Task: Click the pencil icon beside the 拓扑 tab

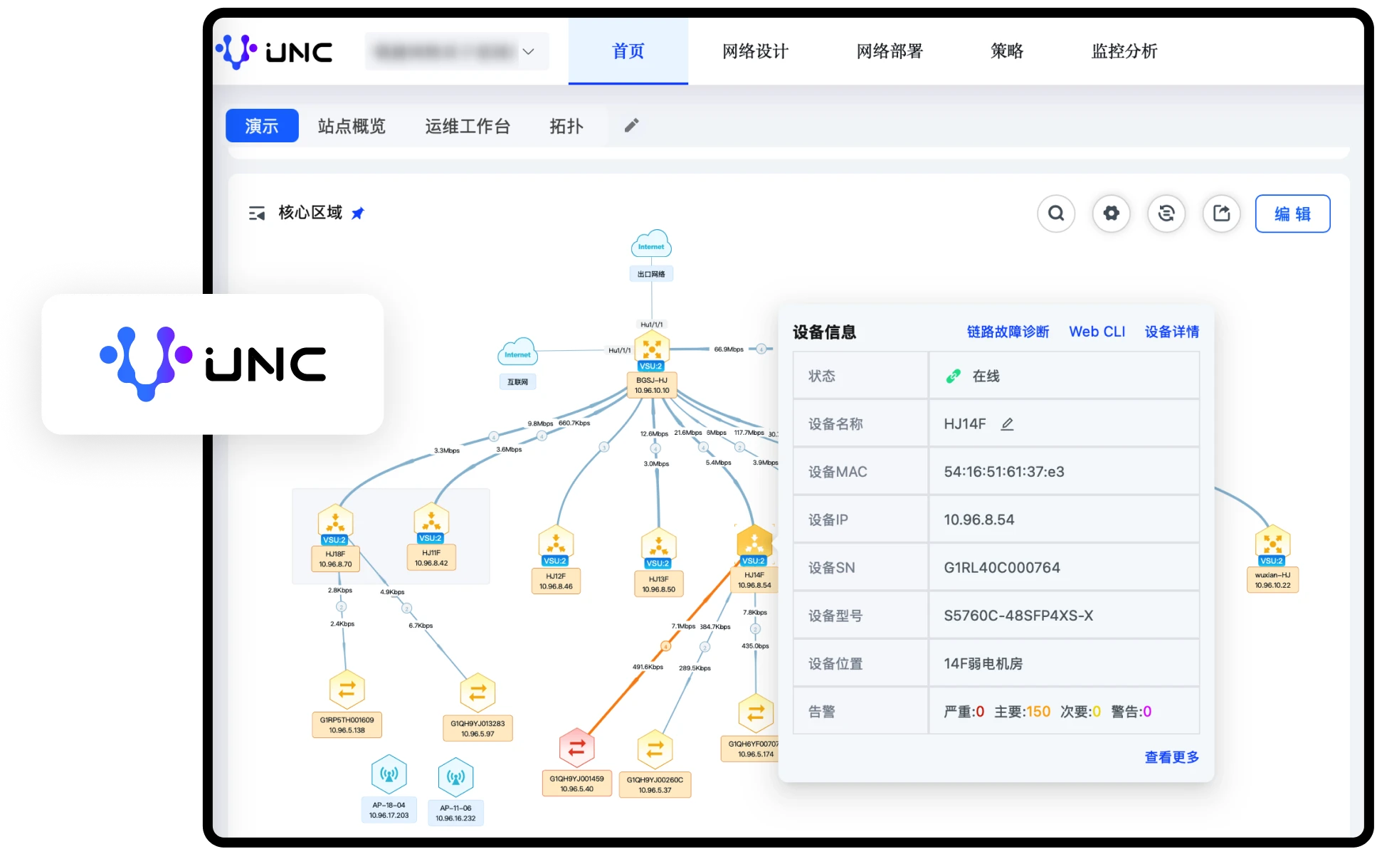Action: point(631,125)
